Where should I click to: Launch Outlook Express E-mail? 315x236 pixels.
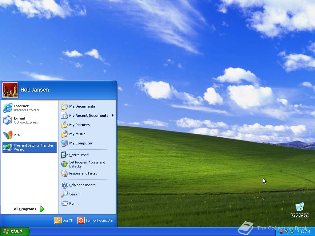(30, 120)
